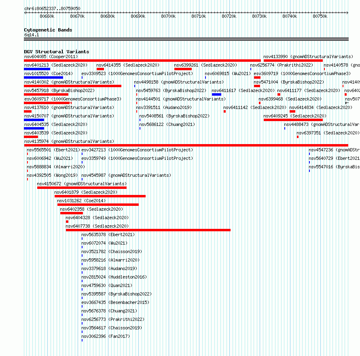This screenshot has height=356, width=360.
Task: Click the red nsv604085 variant bar
Action: [142, 61]
